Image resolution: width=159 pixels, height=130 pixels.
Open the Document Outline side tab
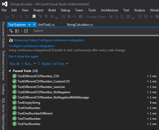click(x=3, y=35)
